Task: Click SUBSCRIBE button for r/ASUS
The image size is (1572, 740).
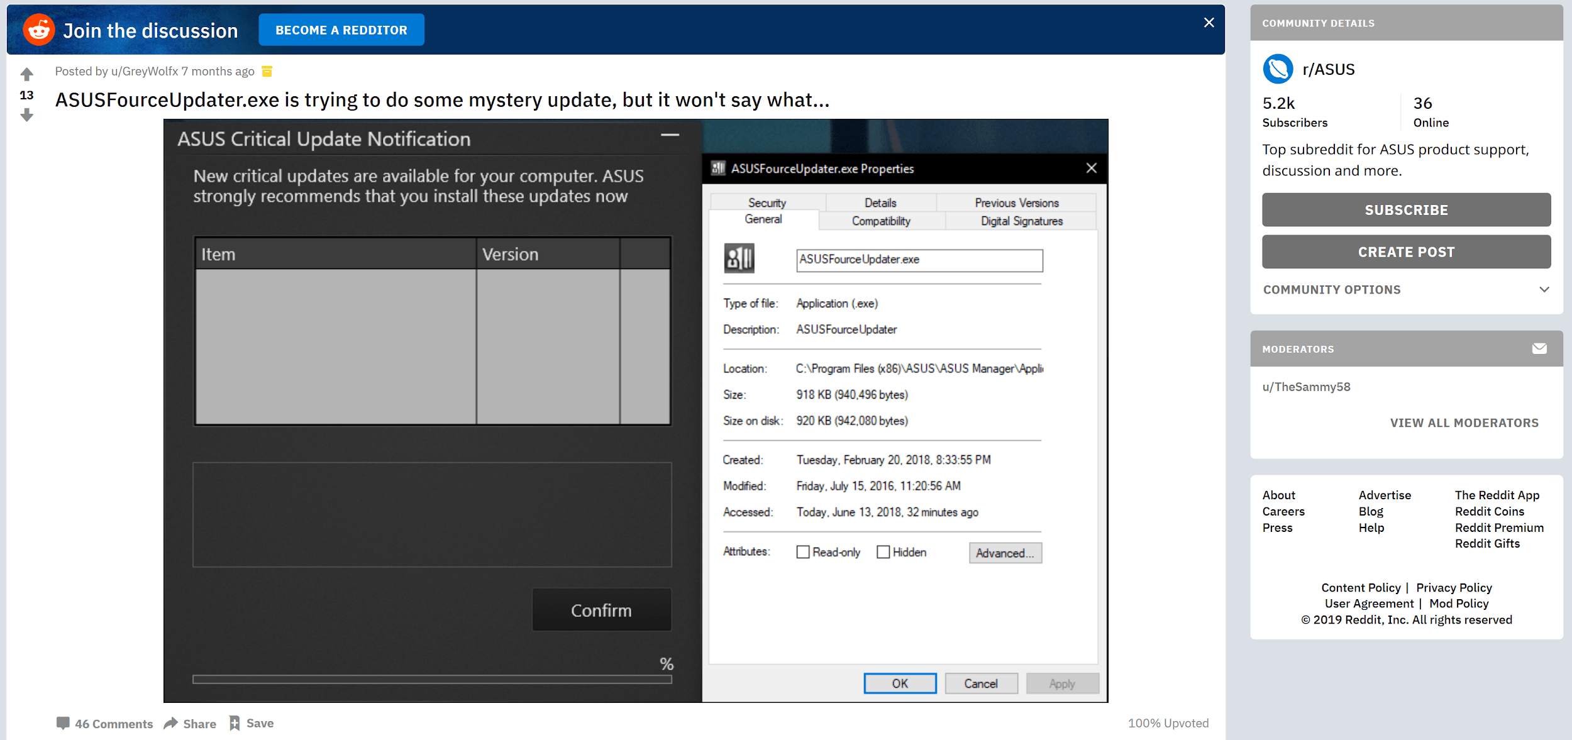Action: tap(1405, 209)
